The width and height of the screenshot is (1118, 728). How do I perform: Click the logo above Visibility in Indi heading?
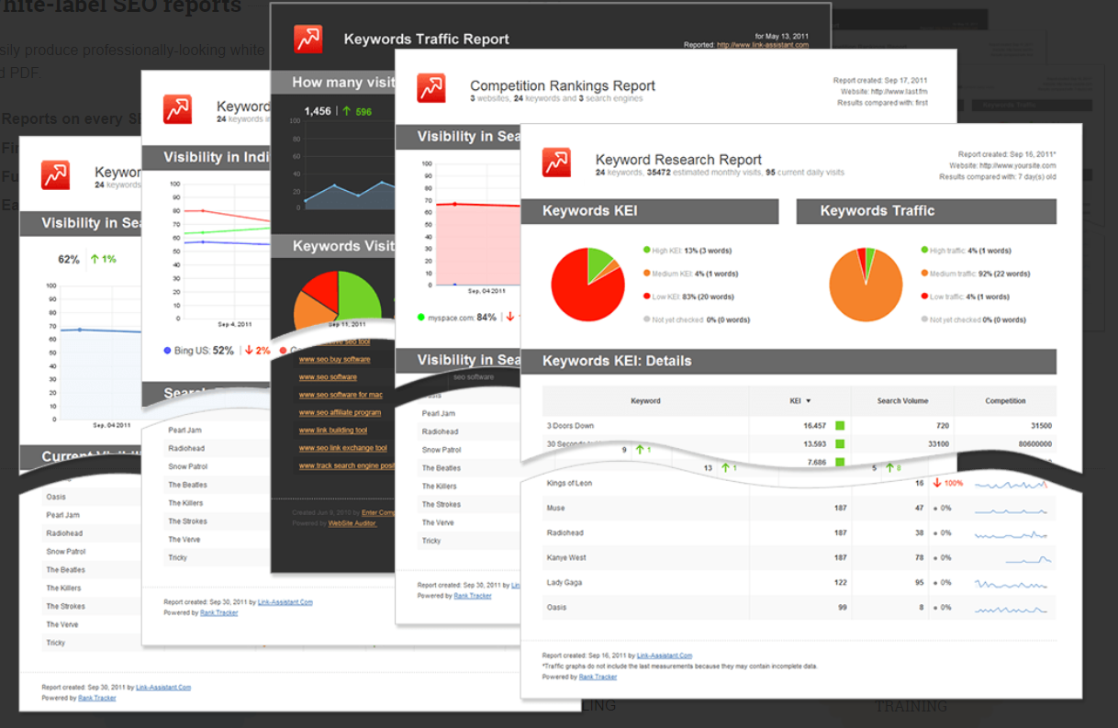click(178, 108)
